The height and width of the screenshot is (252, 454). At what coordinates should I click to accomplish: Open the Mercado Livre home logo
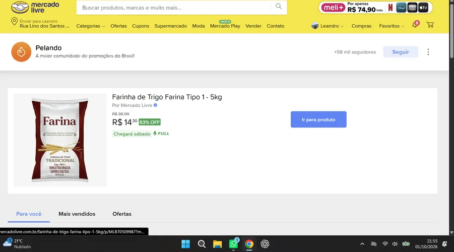[x=35, y=7]
